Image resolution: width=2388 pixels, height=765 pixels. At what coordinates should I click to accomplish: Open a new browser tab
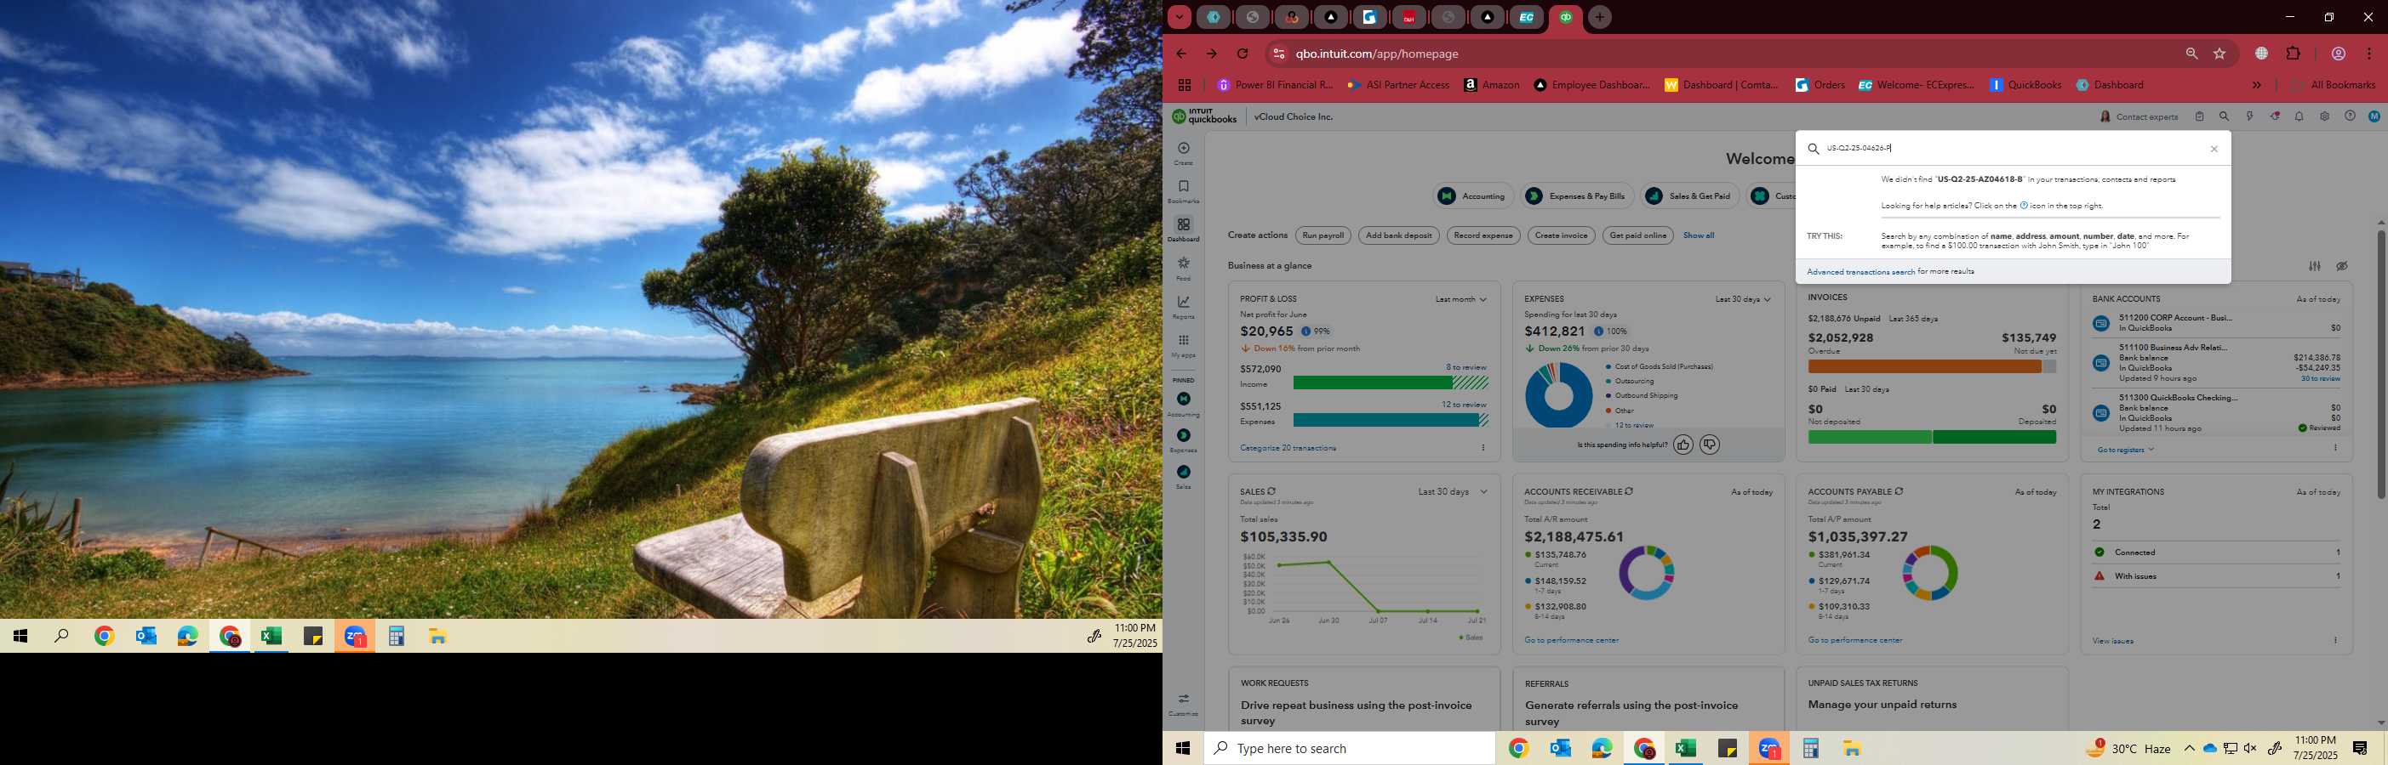pos(1599,17)
